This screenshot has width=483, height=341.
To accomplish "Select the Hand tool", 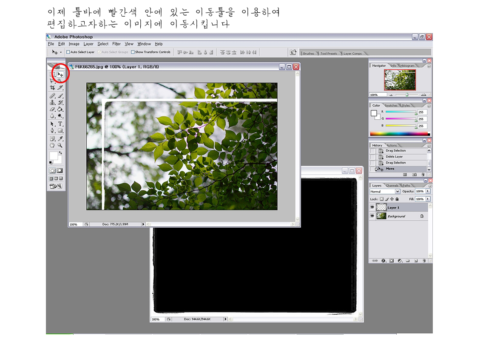I will 52,145.
